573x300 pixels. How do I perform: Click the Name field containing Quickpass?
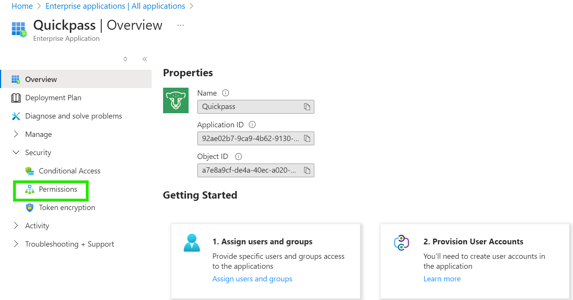pyautogui.click(x=256, y=107)
